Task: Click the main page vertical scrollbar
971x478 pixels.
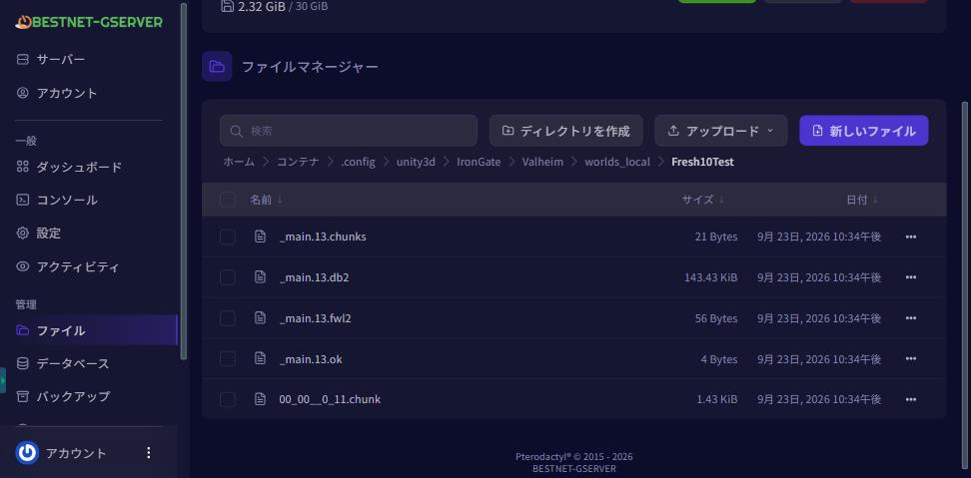Action: click(964, 283)
